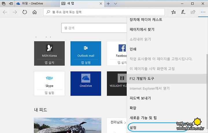Open the 전라남도 weather location link
This screenshot has width=208, height=133.
[118, 122]
